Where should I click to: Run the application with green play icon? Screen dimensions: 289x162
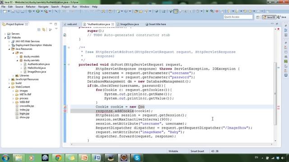point(38,11)
